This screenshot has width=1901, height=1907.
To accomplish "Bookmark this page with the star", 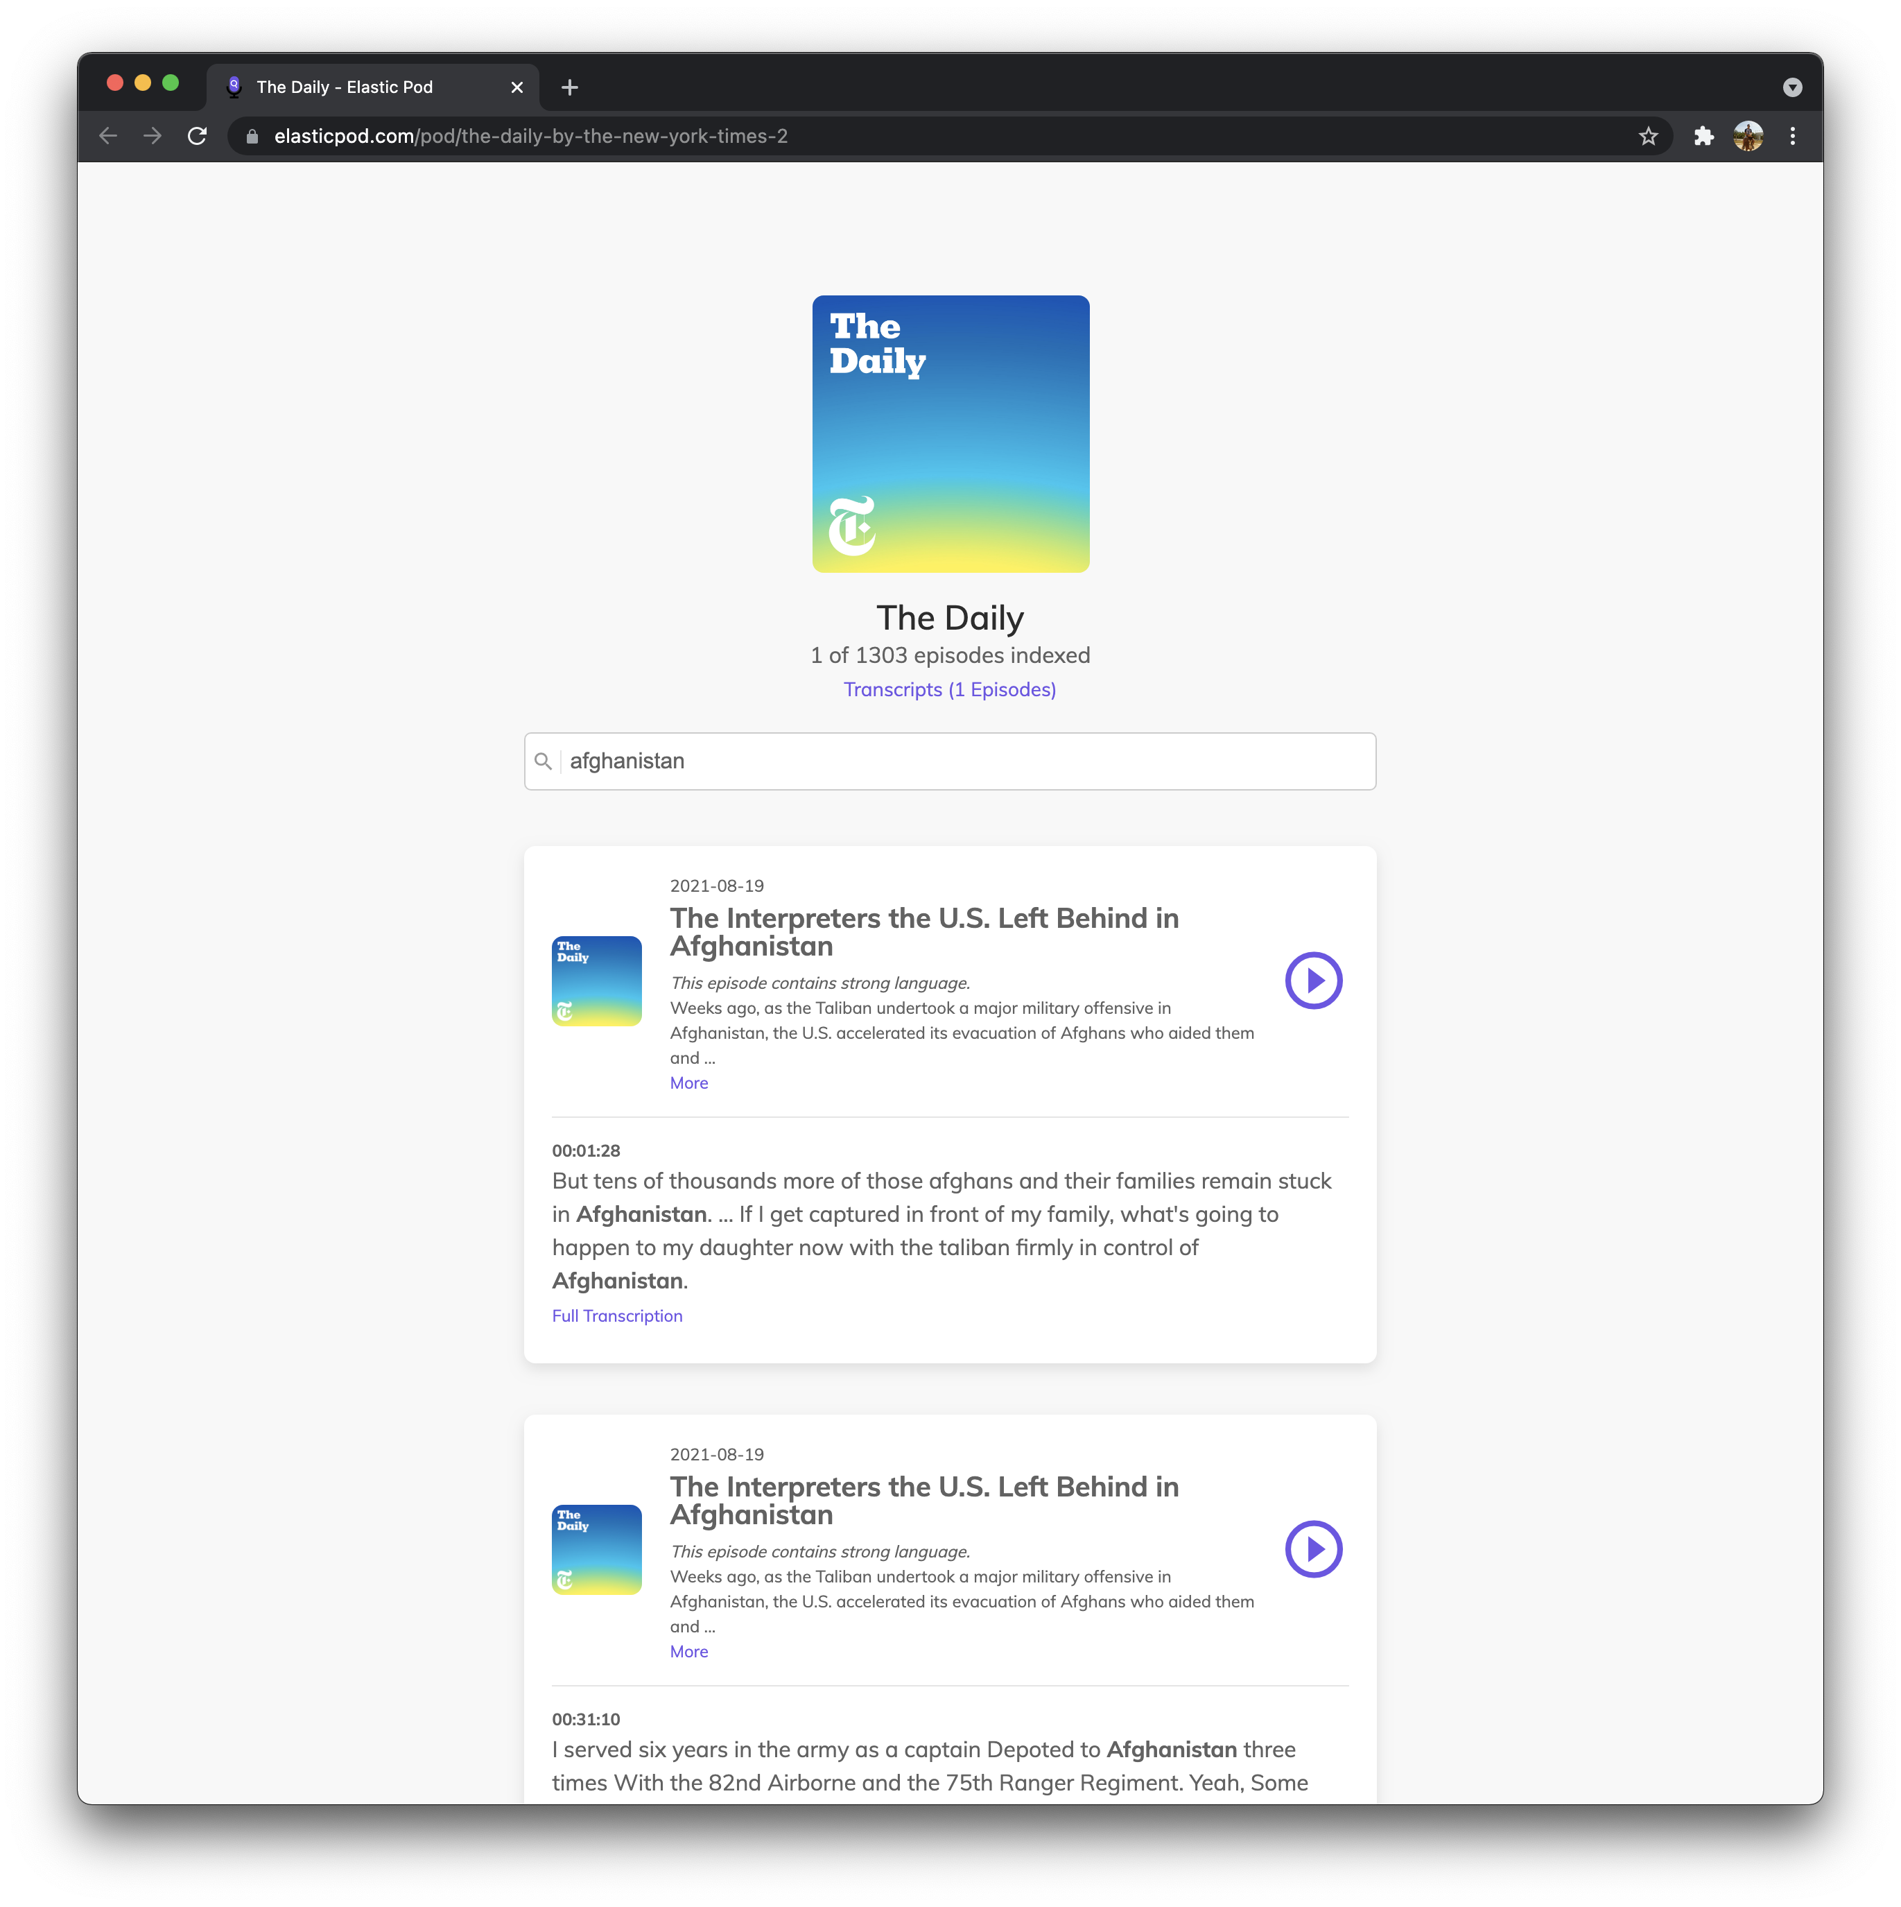I will pos(1647,136).
